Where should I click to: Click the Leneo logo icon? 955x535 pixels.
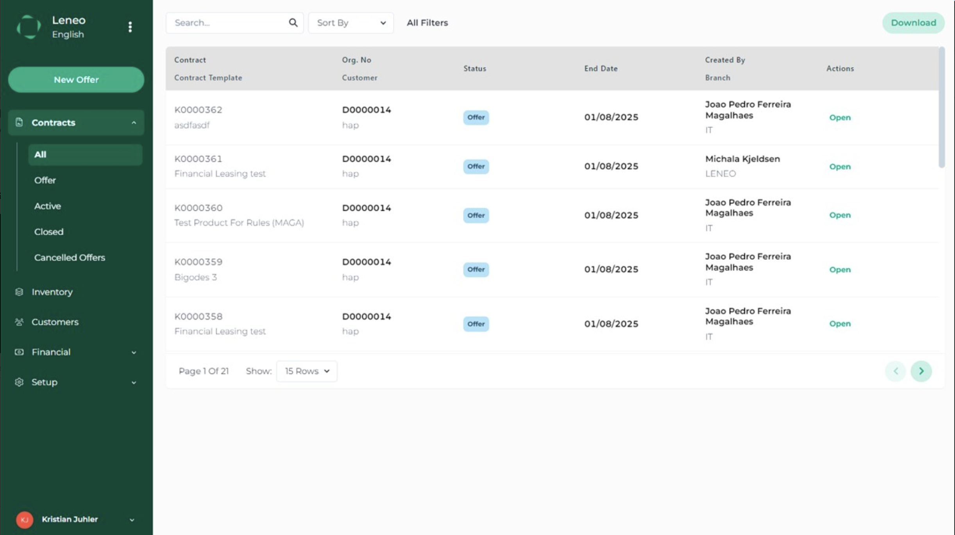(x=29, y=27)
